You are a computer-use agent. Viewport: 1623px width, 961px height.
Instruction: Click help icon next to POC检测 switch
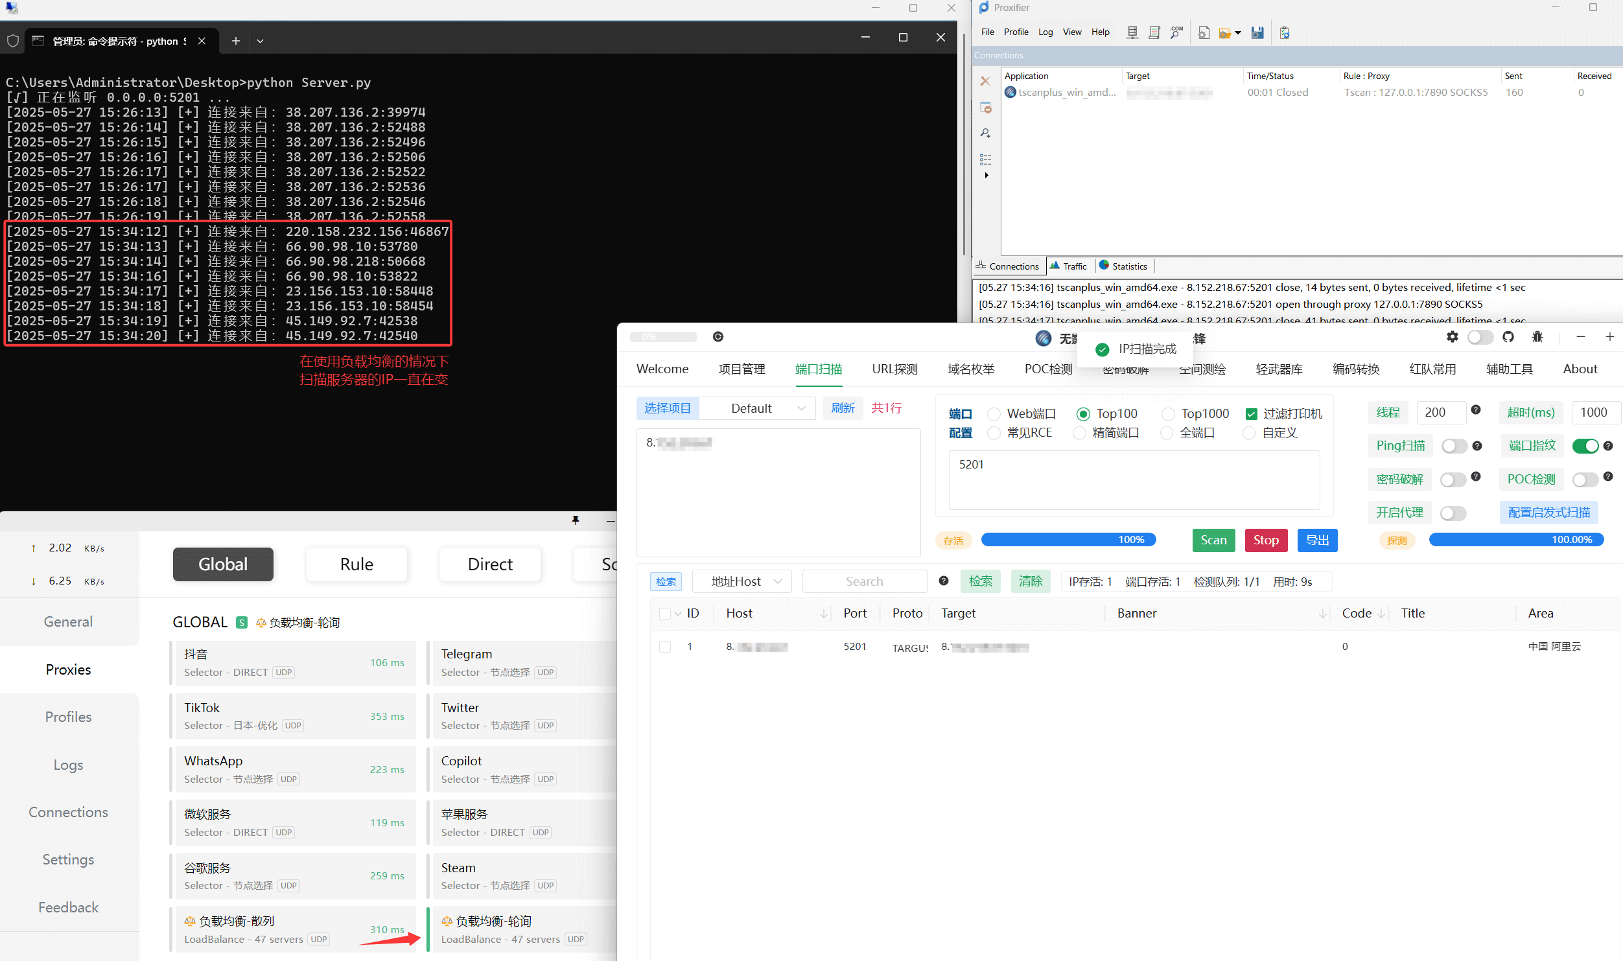click(x=1608, y=476)
